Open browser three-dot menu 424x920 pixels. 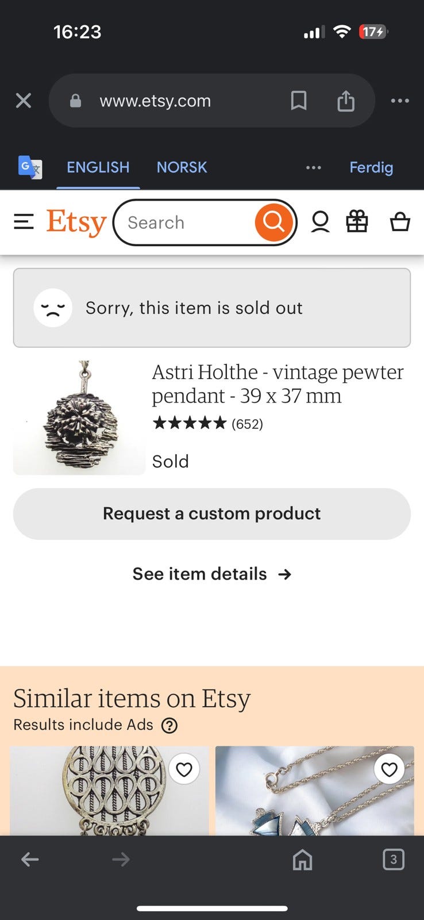(400, 101)
